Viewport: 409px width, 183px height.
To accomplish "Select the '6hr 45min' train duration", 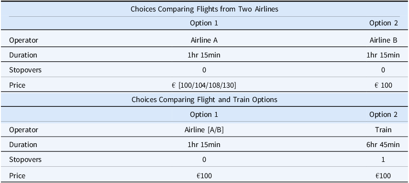I will (383, 145).
